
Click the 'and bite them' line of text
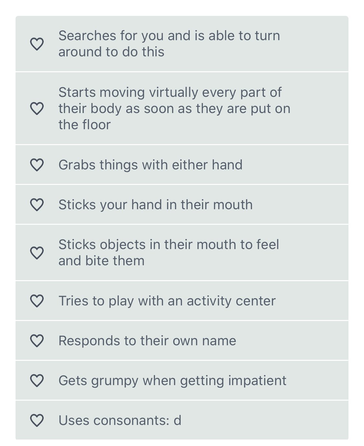point(101,261)
